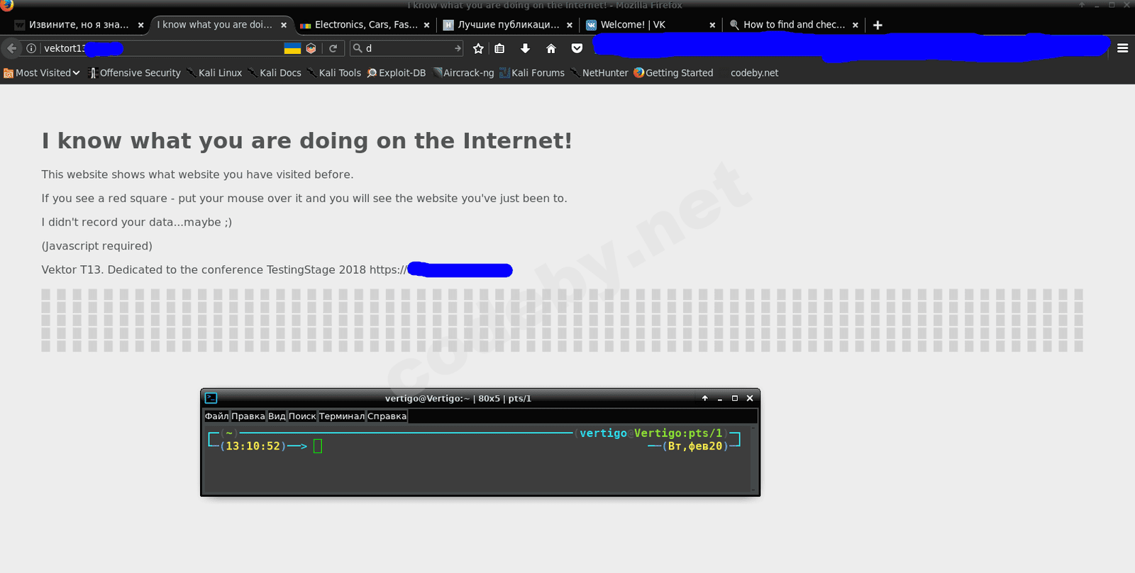1135x573 pixels.
Task: Open the Поиск menu in the terminal
Action: [302, 416]
